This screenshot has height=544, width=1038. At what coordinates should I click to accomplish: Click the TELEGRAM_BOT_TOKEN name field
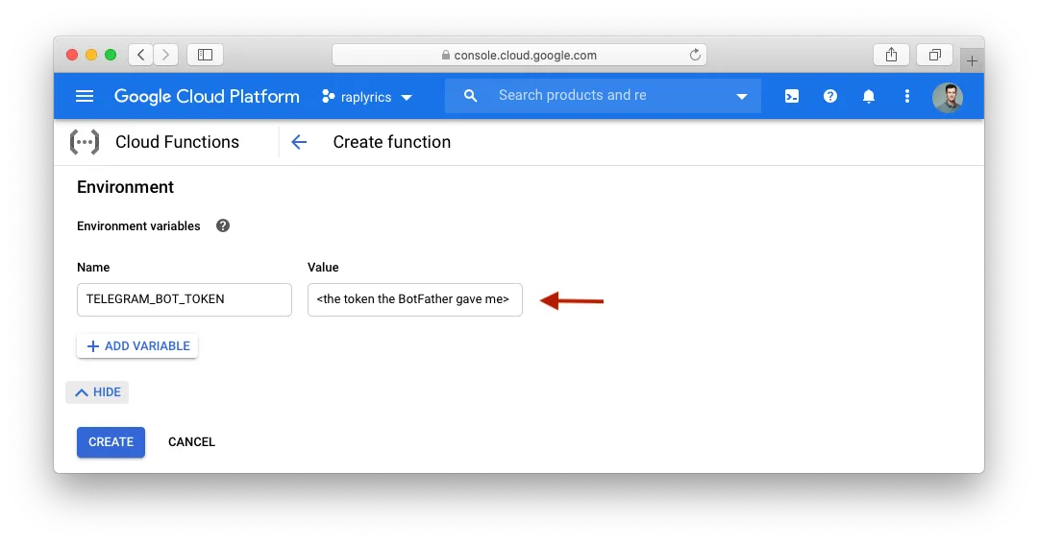tap(184, 299)
